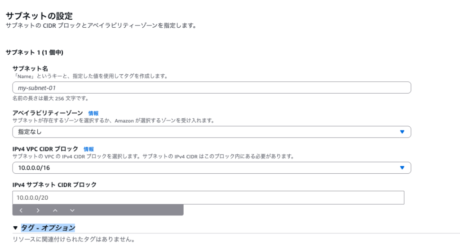The width and height of the screenshot is (460, 245).
Task: Open 情報 link beside IPv4 VPC CIDR ブロック
Action: [89, 149]
